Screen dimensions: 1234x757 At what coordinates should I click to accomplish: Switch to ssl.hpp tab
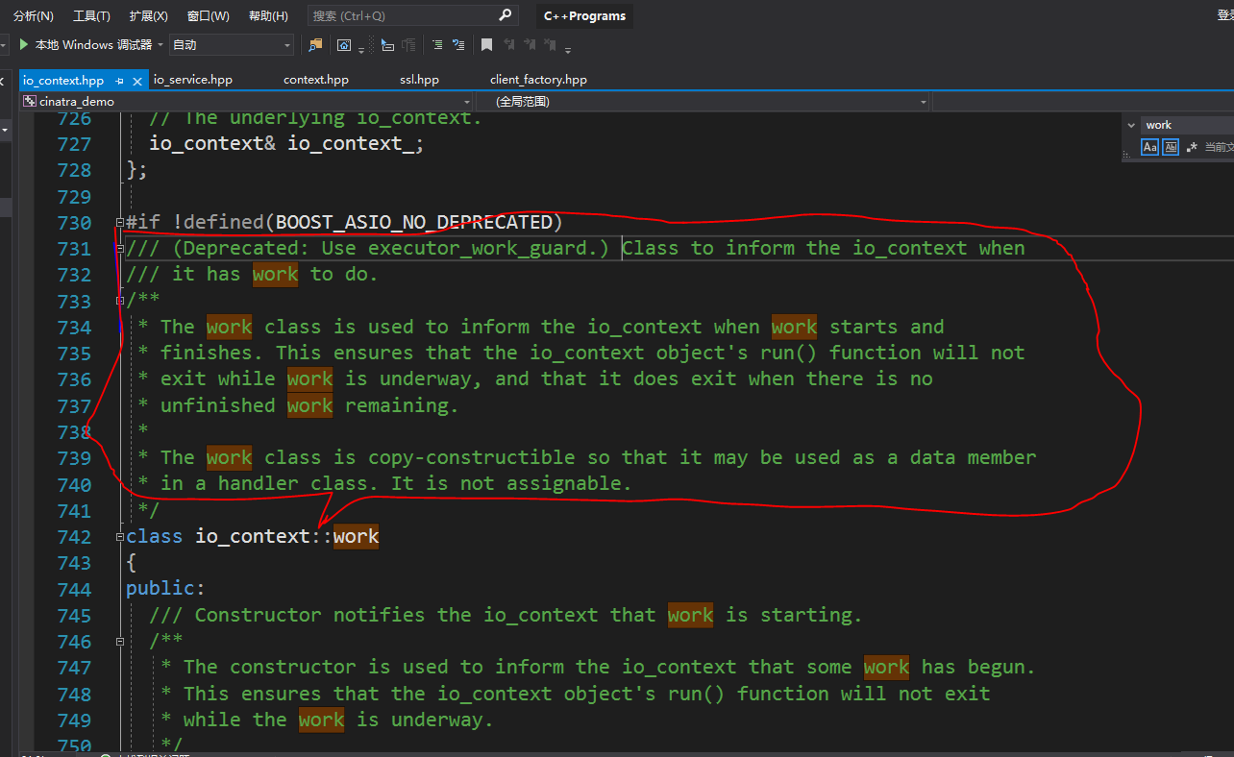(419, 80)
